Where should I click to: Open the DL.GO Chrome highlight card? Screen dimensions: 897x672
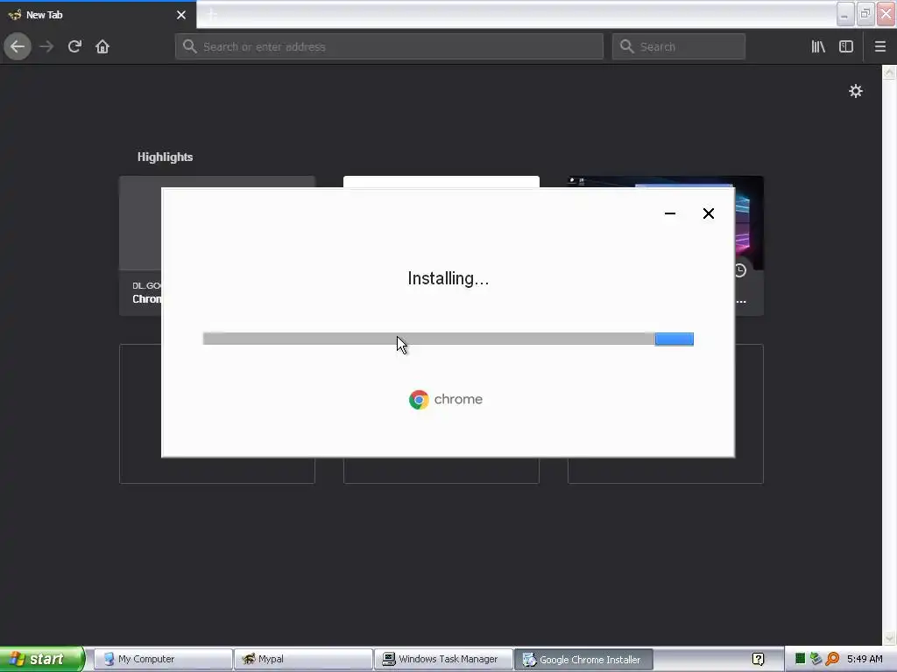(x=140, y=246)
